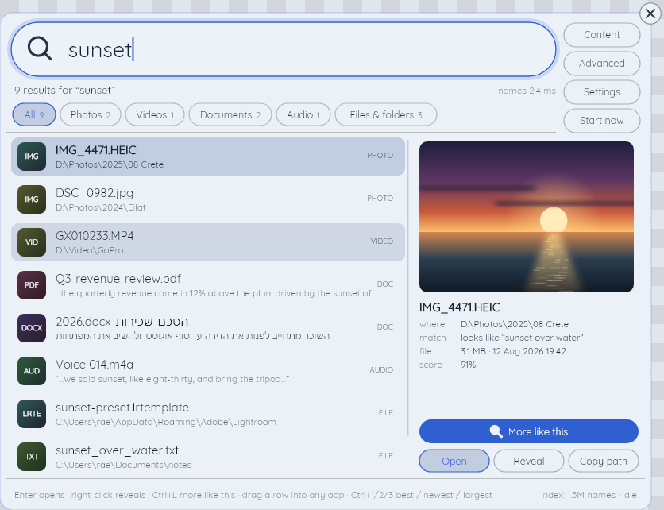Image resolution: width=664 pixels, height=510 pixels.
Task: Click path D:\Video\GoPro
Action: (90, 250)
